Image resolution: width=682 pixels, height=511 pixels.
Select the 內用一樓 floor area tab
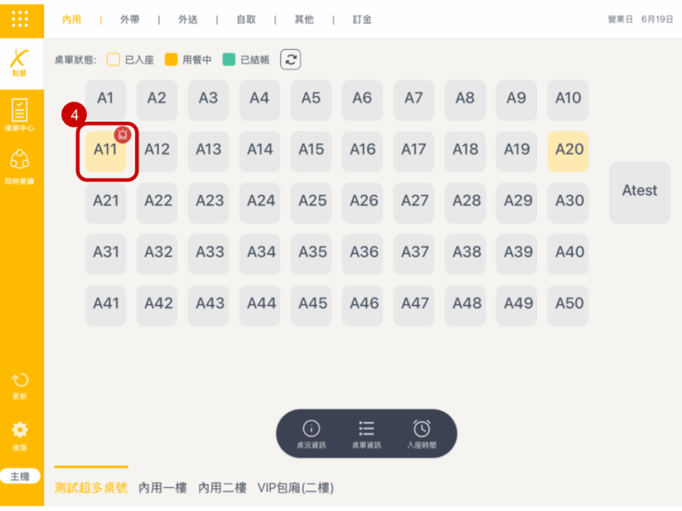(163, 488)
